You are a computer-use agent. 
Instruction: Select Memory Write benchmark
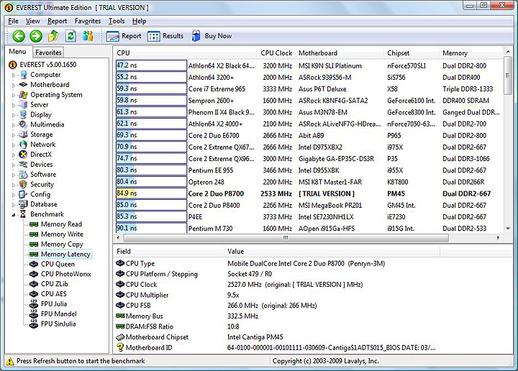pos(62,234)
